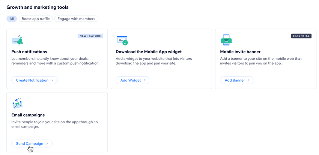319x155 pixels.
Task: Click the Push notifications bell icon
Action: 18,40
